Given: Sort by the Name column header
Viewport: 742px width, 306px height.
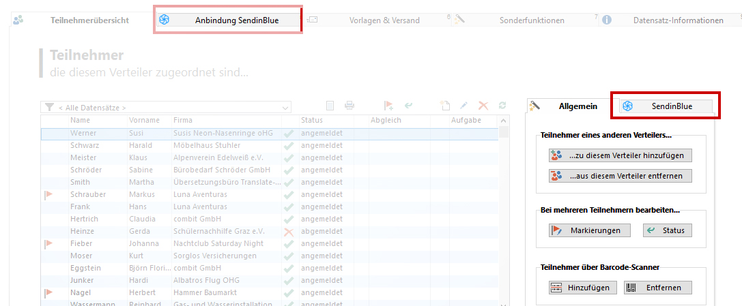Looking at the screenshot, I should (x=98, y=121).
